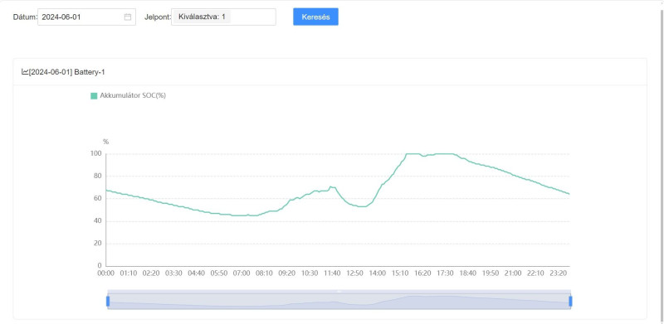The image size is (664, 324).
Task: Click the left handle of zoom slider
Action: [108, 301]
